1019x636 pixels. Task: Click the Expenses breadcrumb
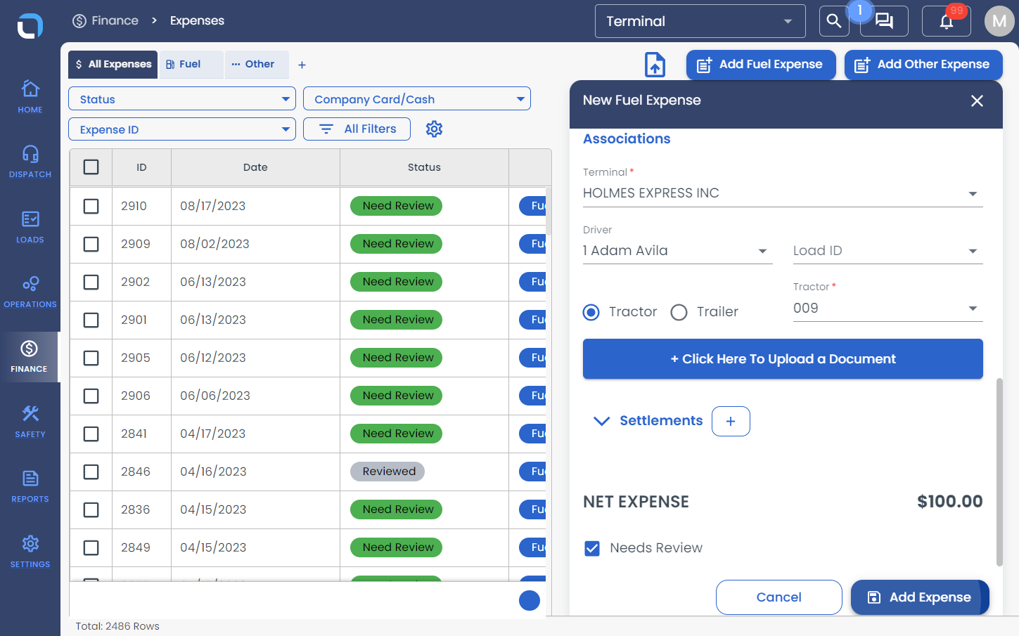tap(197, 21)
